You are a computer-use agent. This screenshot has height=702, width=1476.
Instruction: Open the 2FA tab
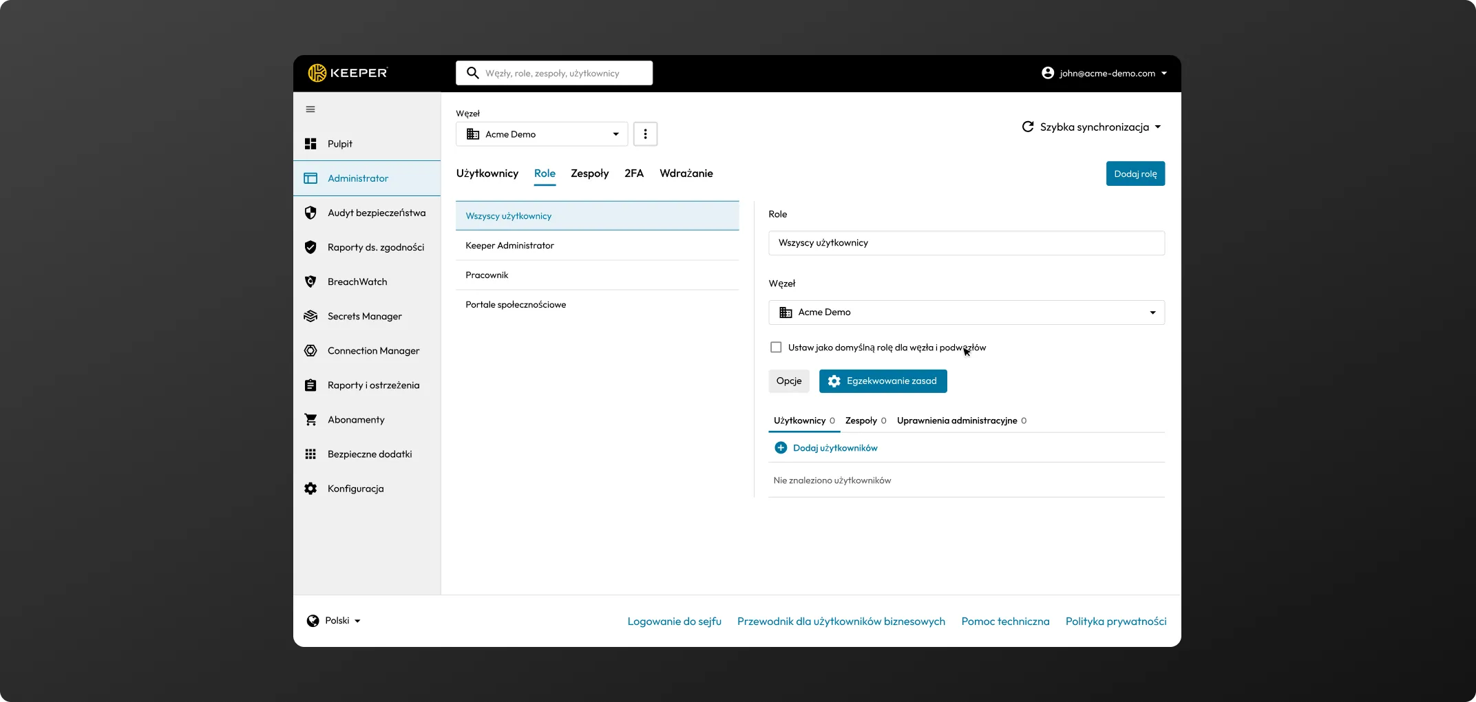[x=634, y=173]
